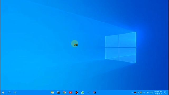Click the recorder icon in the system tray
The height and width of the screenshot is (95, 169).
point(135,93)
